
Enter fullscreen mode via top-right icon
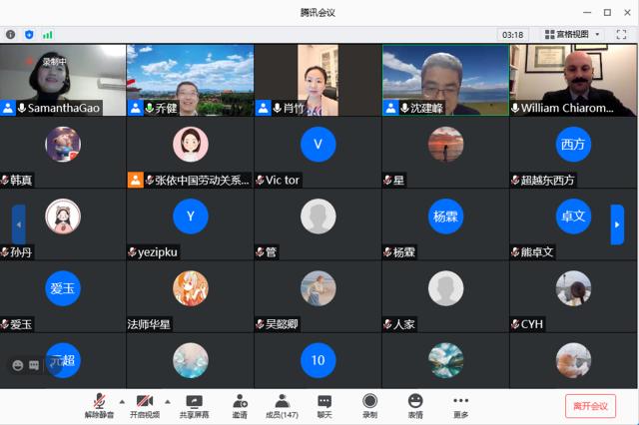(x=620, y=34)
